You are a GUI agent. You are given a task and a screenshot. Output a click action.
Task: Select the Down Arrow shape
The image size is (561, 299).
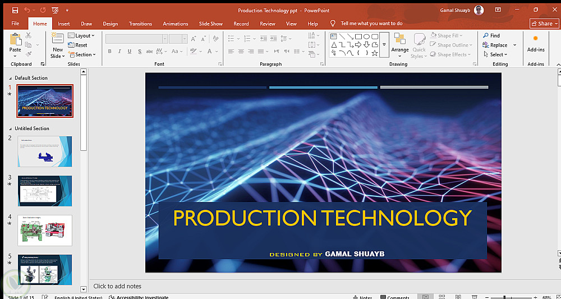(367, 45)
